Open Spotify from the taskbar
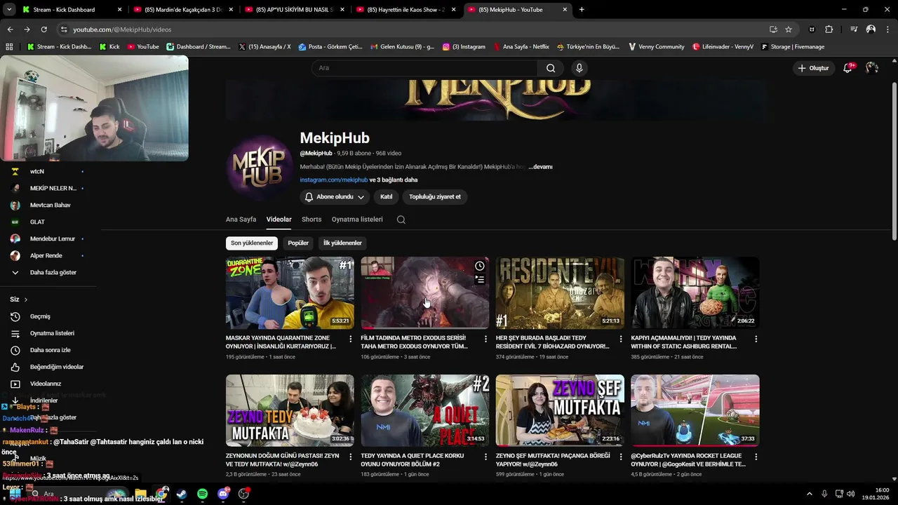The width and height of the screenshot is (898, 505). [202, 494]
